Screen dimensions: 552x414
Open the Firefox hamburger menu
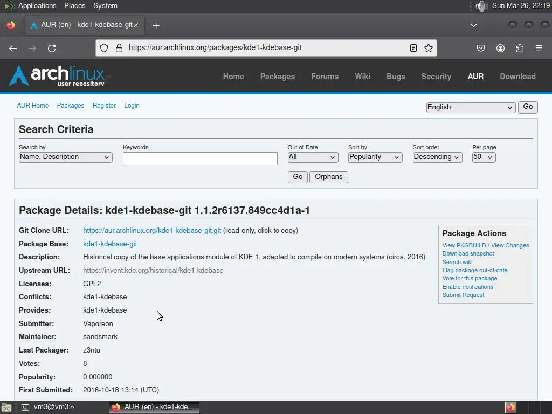pyautogui.click(x=539, y=48)
